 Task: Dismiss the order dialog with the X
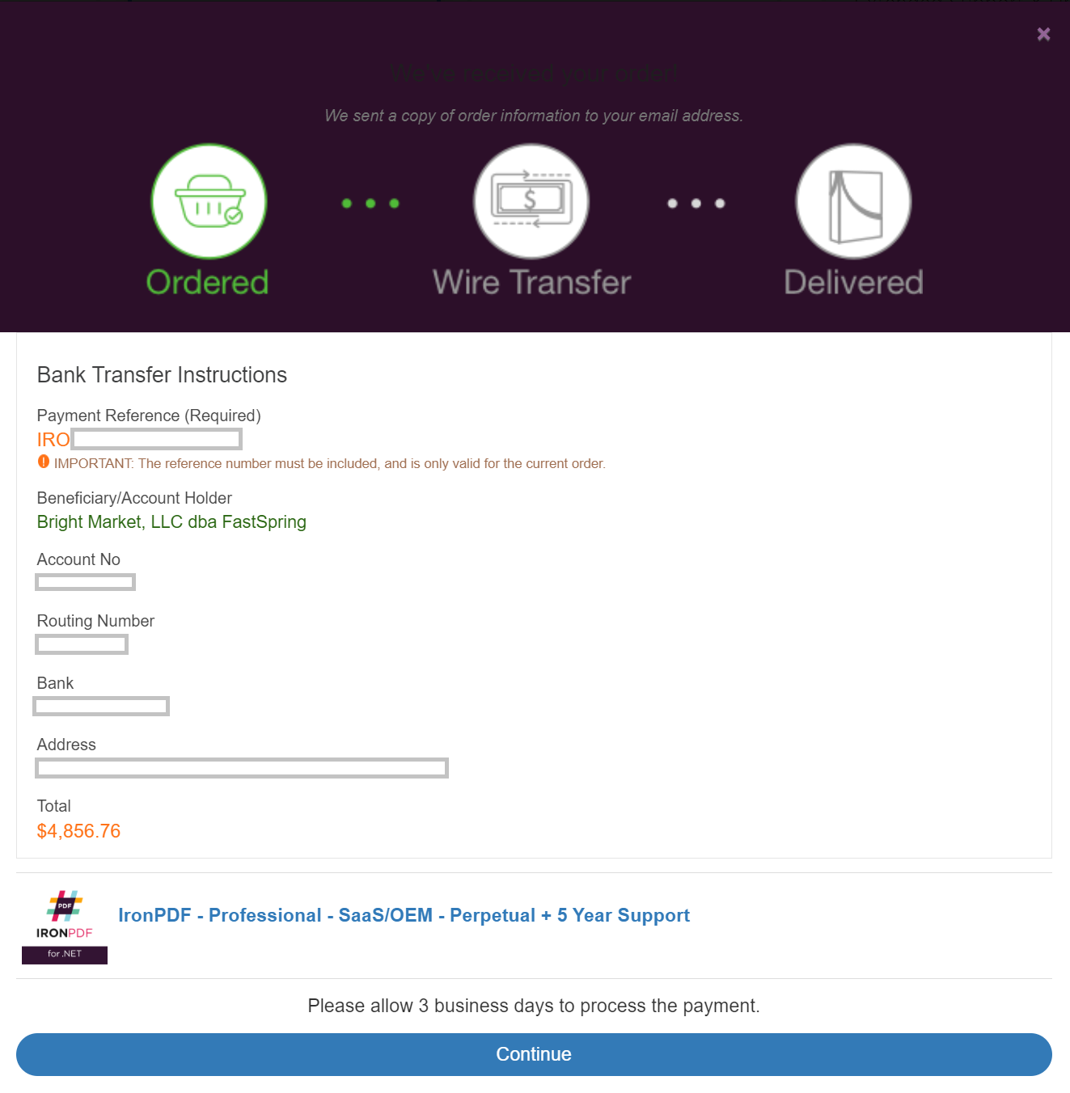(1043, 34)
